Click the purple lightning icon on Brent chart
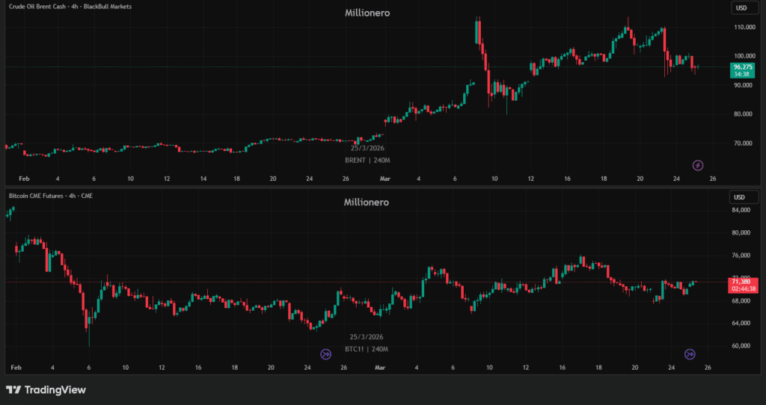 pos(698,165)
